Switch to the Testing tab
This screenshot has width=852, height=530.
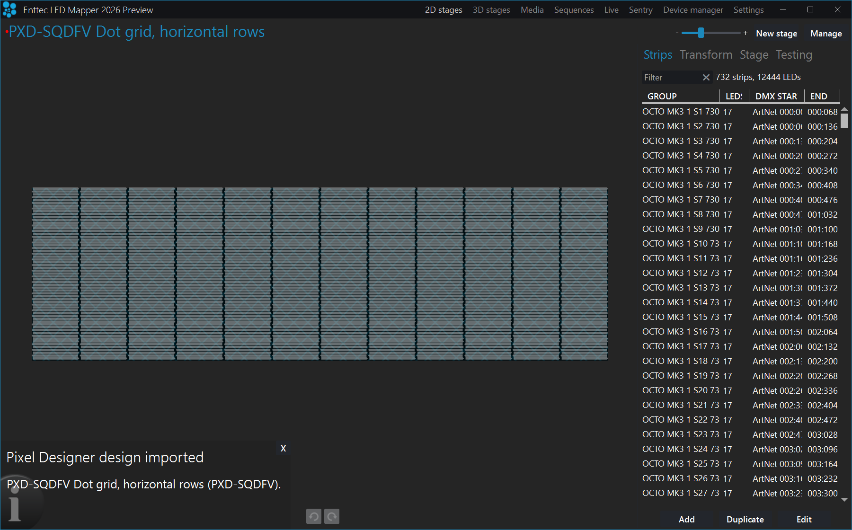794,55
